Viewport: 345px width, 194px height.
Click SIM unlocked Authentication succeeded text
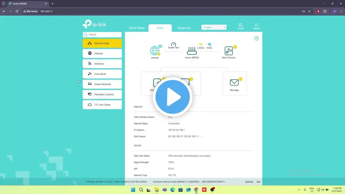189,156
